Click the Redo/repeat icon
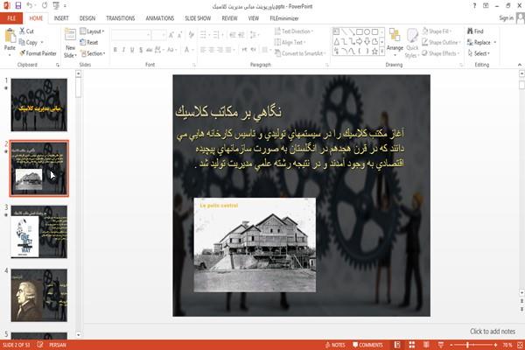This screenshot has height=350, width=525. pyautogui.click(x=45, y=5)
